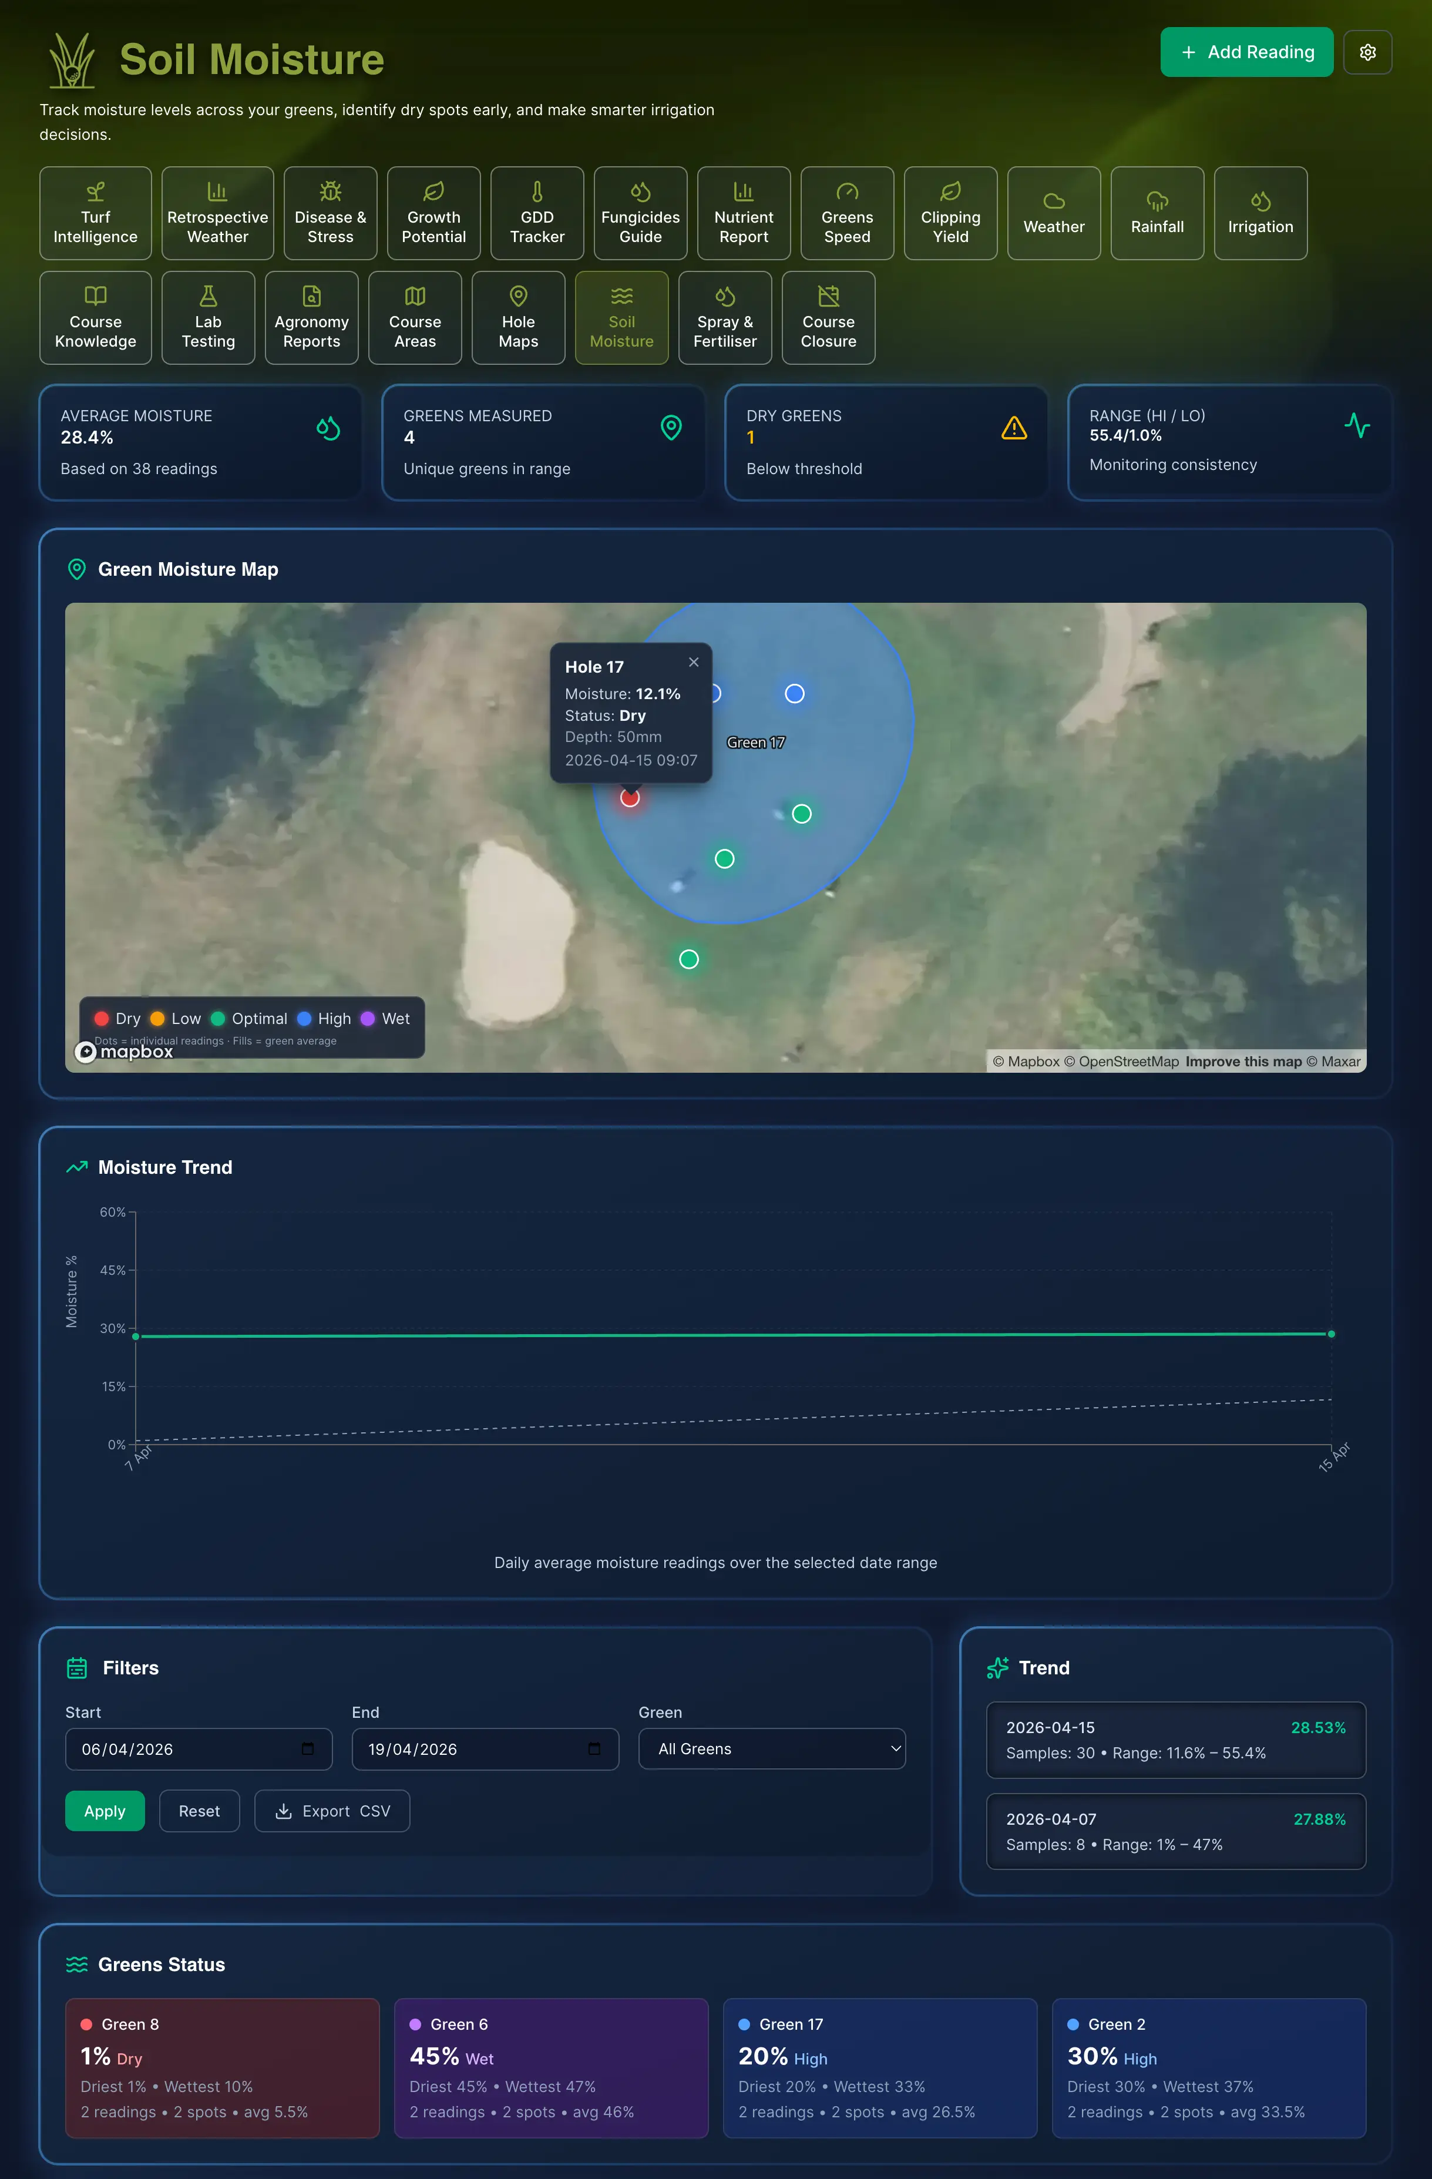Open the Start date calendar picker
1432x2179 pixels.
pos(308,1750)
